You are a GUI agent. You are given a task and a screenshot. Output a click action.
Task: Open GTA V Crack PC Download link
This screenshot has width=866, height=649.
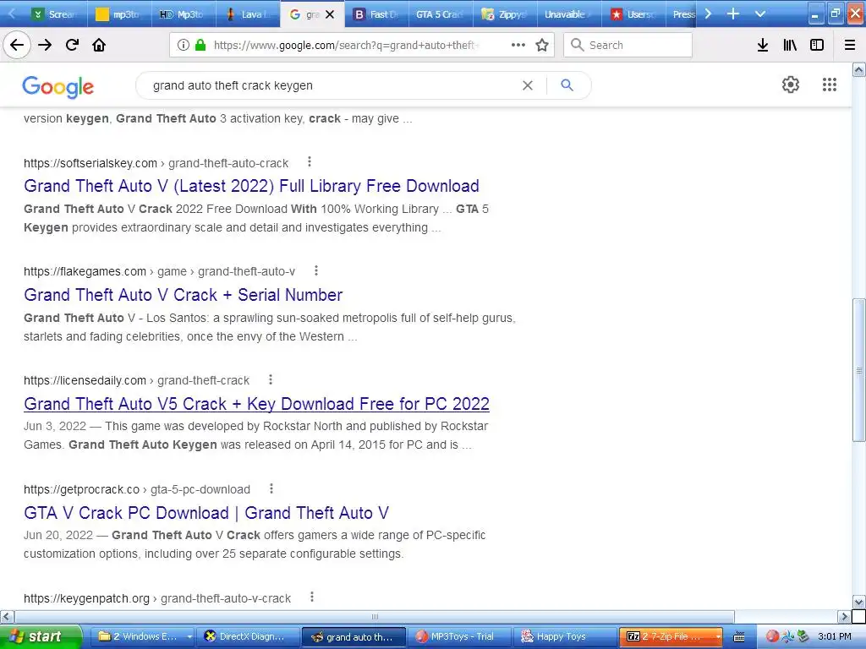[x=206, y=513]
